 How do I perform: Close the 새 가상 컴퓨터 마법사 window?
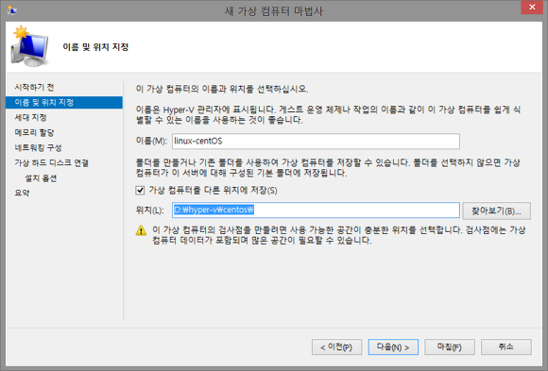532,7
